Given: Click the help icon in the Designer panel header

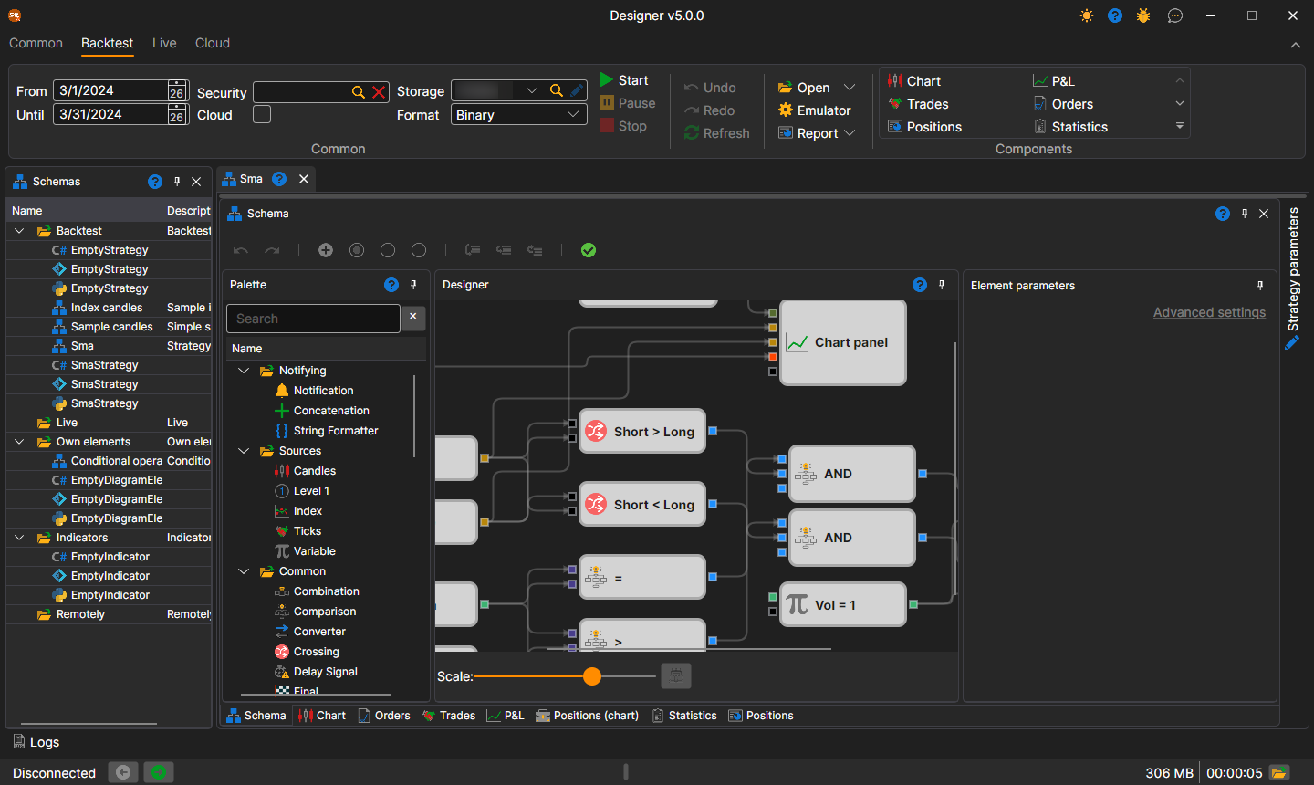Looking at the screenshot, I should click(920, 285).
